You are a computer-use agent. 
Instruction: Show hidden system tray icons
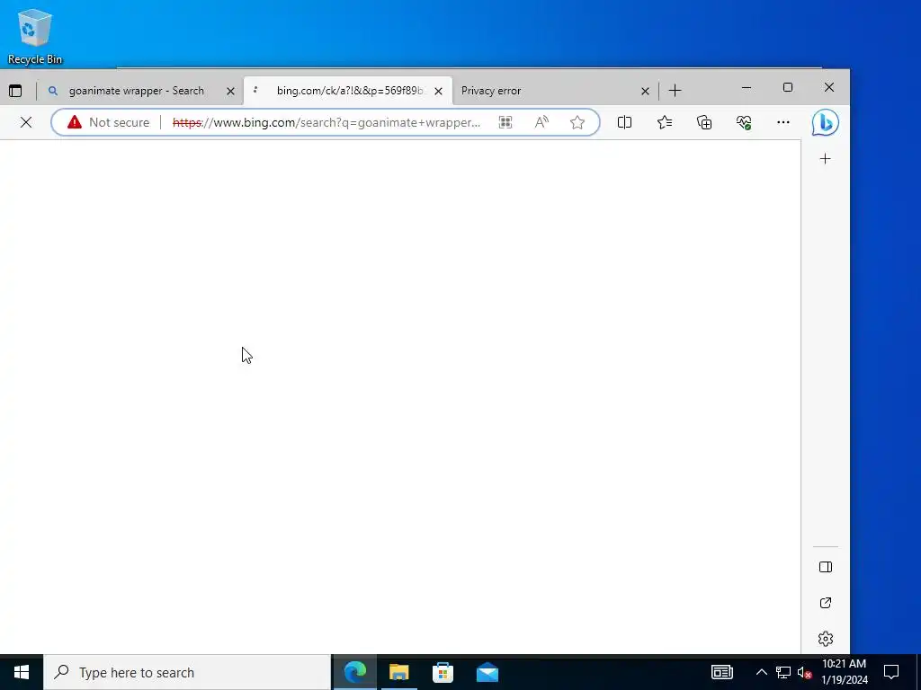click(x=761, y=672)
